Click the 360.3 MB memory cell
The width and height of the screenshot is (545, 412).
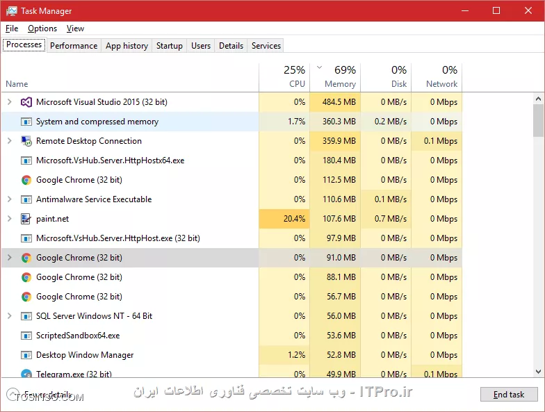pyautogui.click(x=335, y=122)
